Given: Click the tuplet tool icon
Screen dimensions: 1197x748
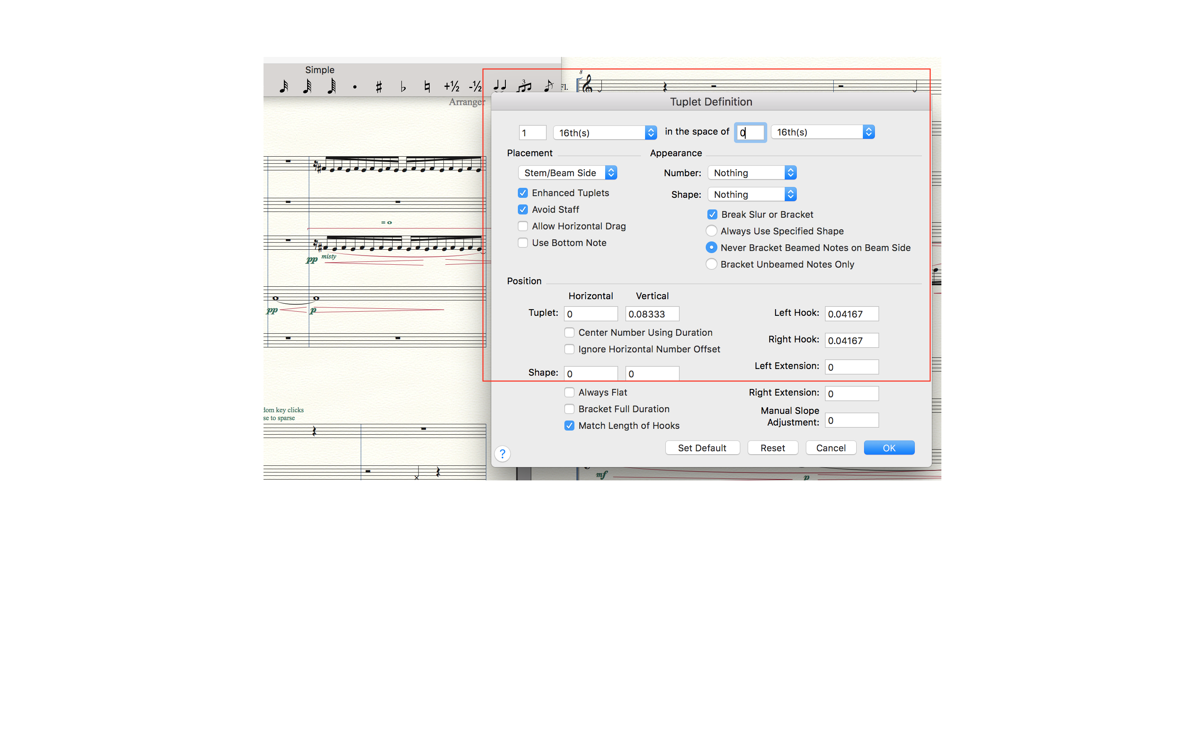Looking at the screenshot, I should coord(524,86).
